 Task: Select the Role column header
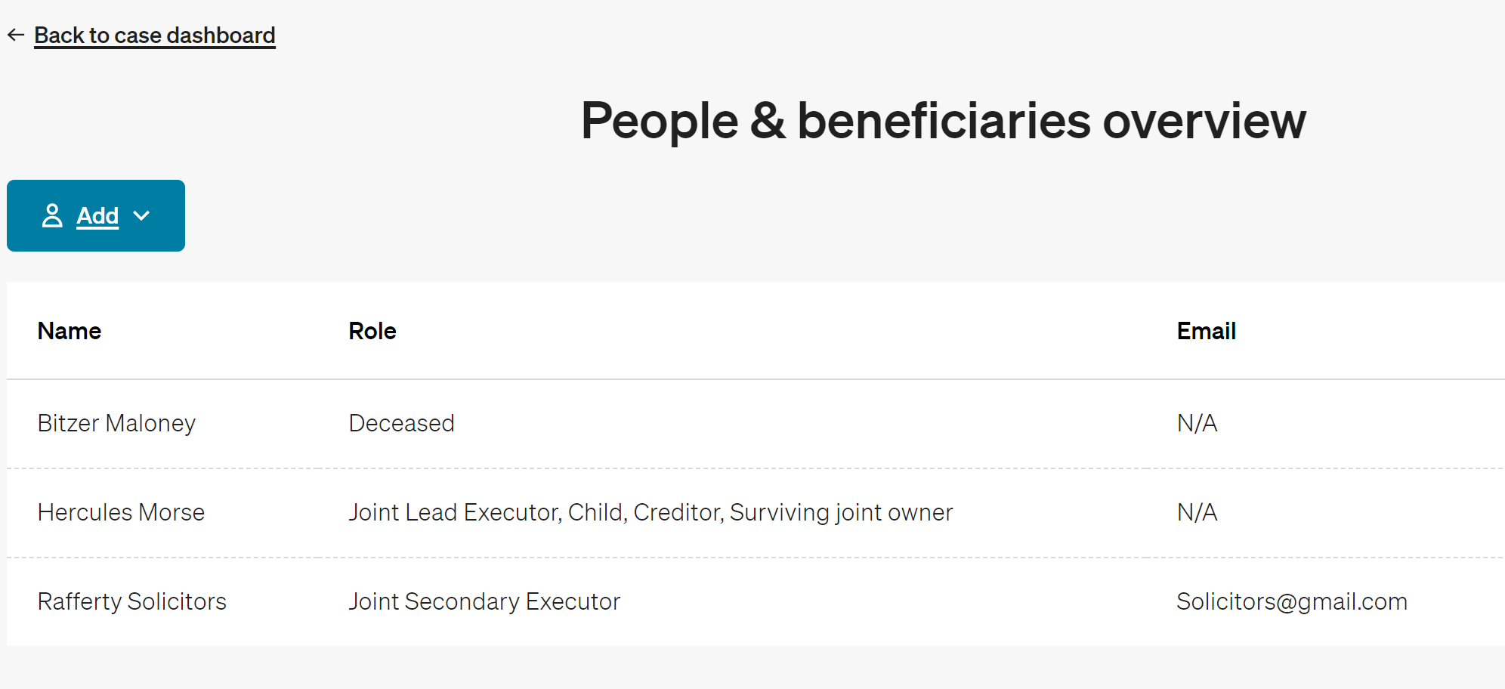(372, 331)
